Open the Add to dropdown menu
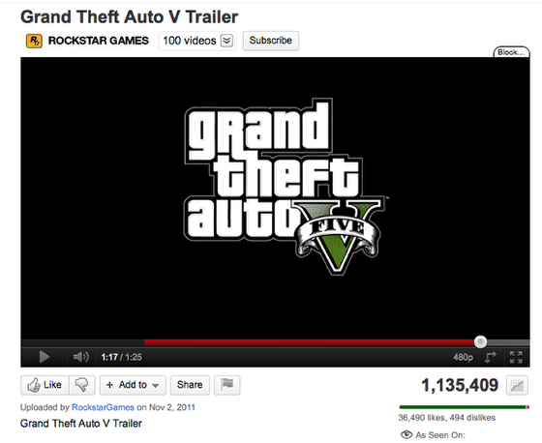The height and width of the screenshot is (443, 542). pyautogui.click(x=133, y=385)
